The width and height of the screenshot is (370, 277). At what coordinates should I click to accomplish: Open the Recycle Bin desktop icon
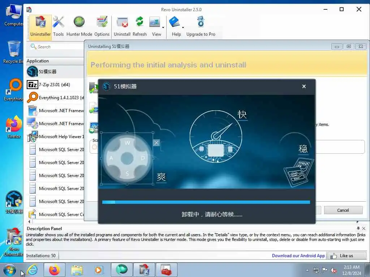(13, 52)
